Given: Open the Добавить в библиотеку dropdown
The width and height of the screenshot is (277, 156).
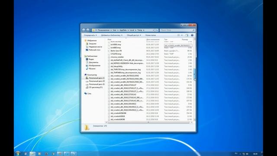Looking at the screenshot, I should 112,35.
